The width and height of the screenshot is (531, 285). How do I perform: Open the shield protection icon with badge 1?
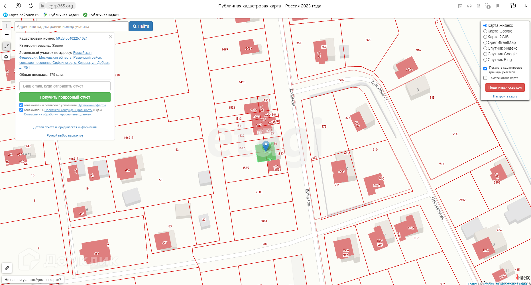488,6
